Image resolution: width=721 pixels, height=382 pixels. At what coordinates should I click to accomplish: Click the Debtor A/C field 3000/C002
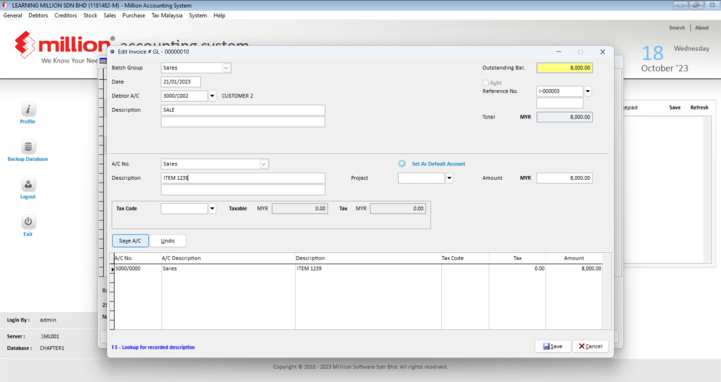point(184,96)
